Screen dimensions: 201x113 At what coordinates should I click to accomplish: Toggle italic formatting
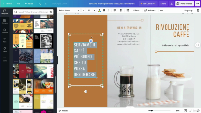(108, 10)
